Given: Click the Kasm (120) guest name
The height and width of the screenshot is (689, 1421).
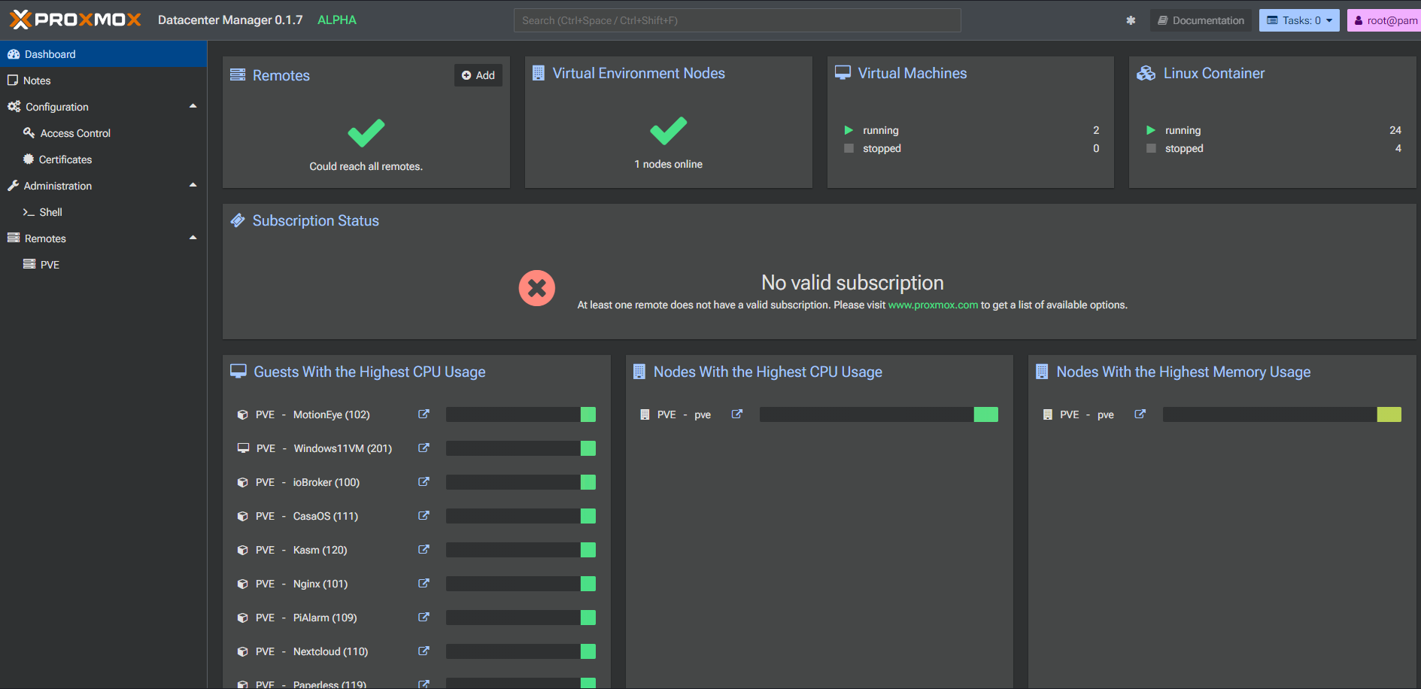Looking at the screenshot, I should click(x=320, y=550).
